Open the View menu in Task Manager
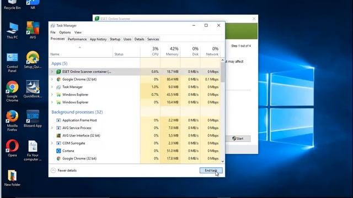353x198 pixels. (x=78, y=32)
